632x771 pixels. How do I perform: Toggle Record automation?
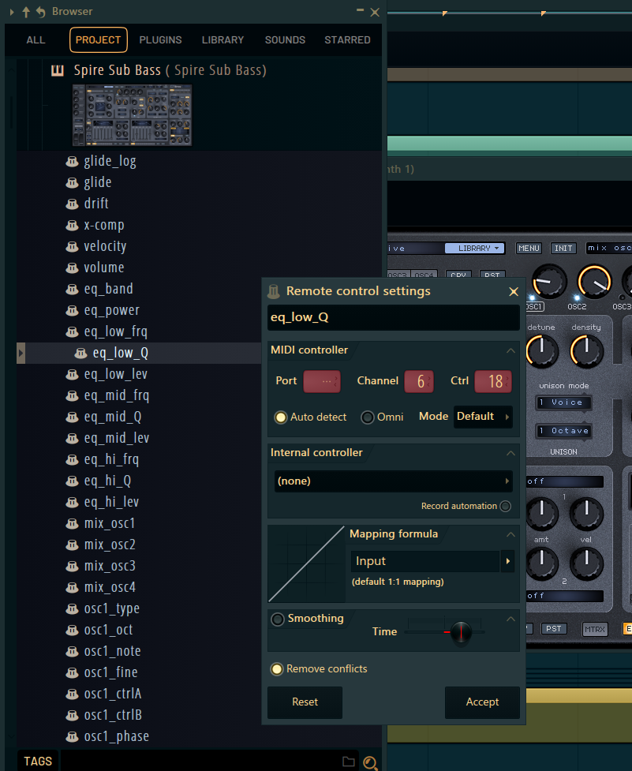coord(505,506)
